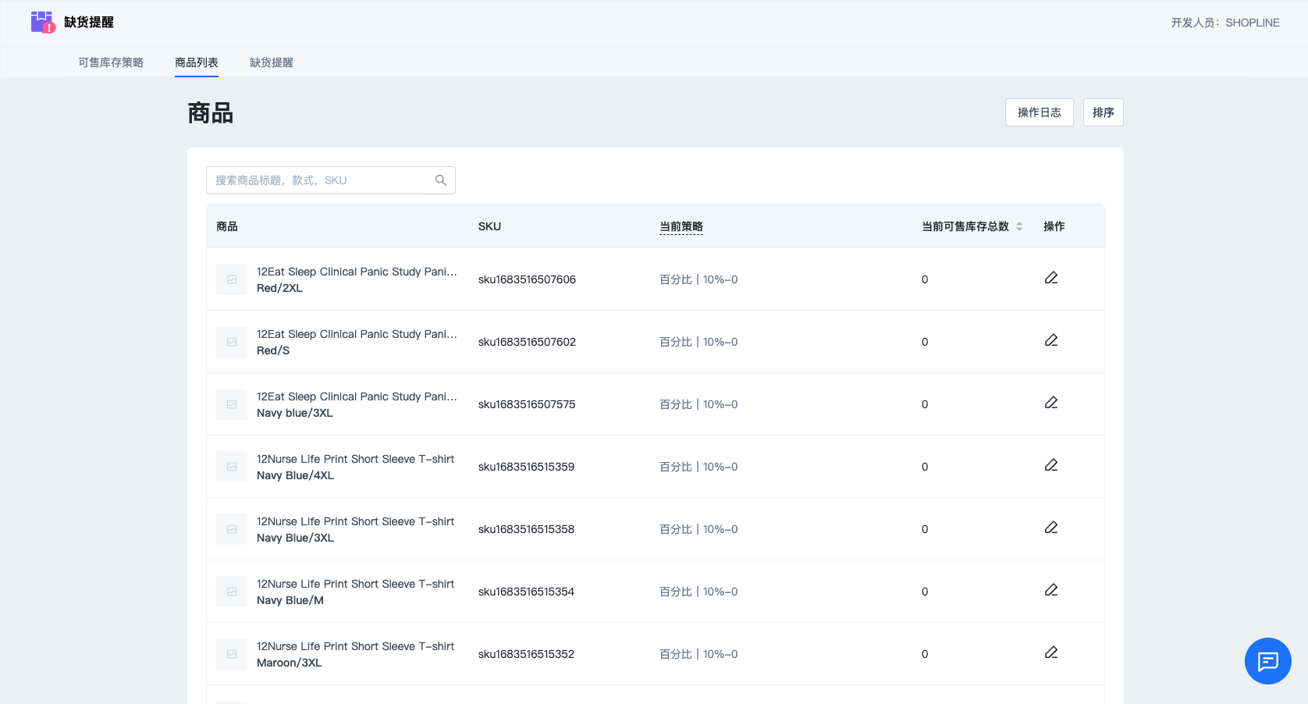Edit row sku1683516515354 via pencil icon
The image size is (1308, 704).
point(1051,590)
